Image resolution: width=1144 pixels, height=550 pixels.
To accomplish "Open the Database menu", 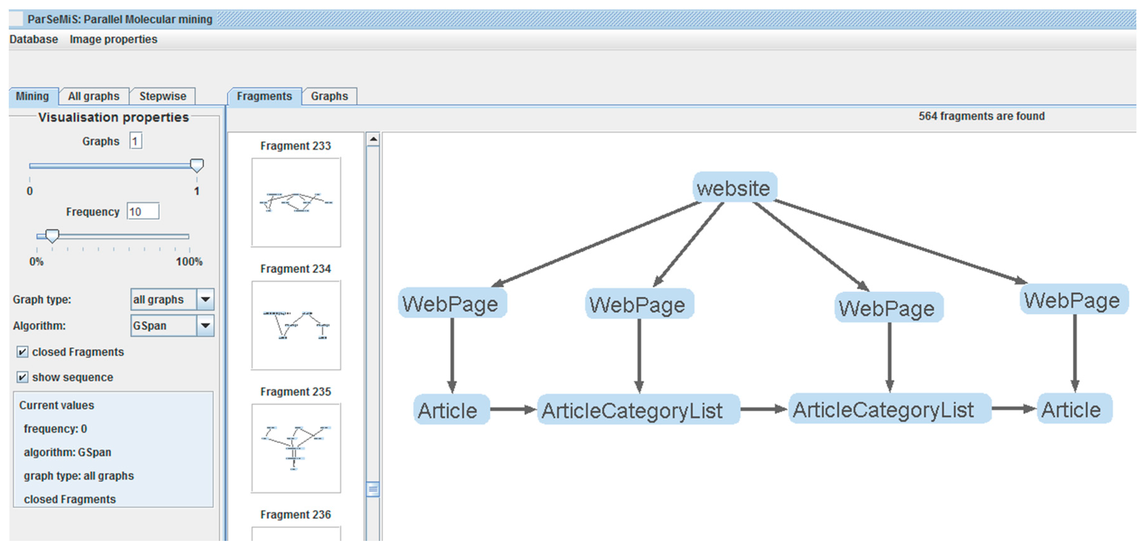I will pos(34,40).
